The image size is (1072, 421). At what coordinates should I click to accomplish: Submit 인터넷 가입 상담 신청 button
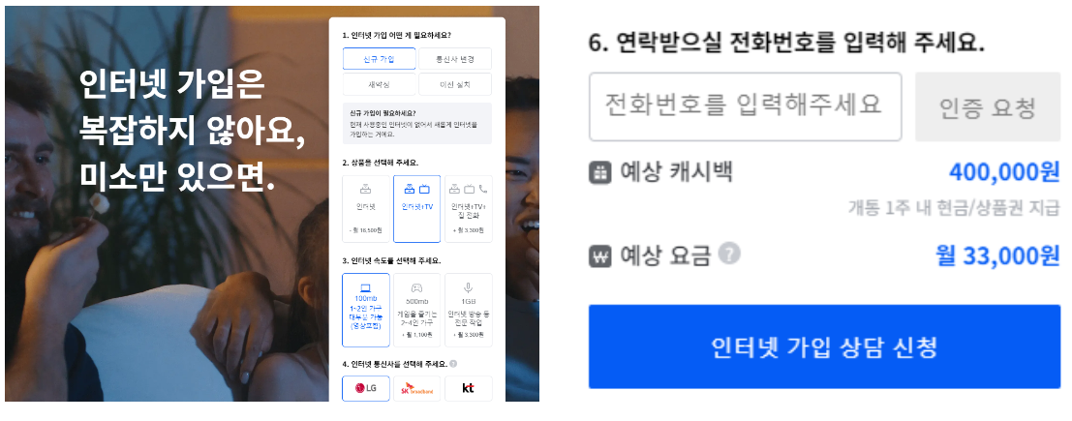(824, 346)
